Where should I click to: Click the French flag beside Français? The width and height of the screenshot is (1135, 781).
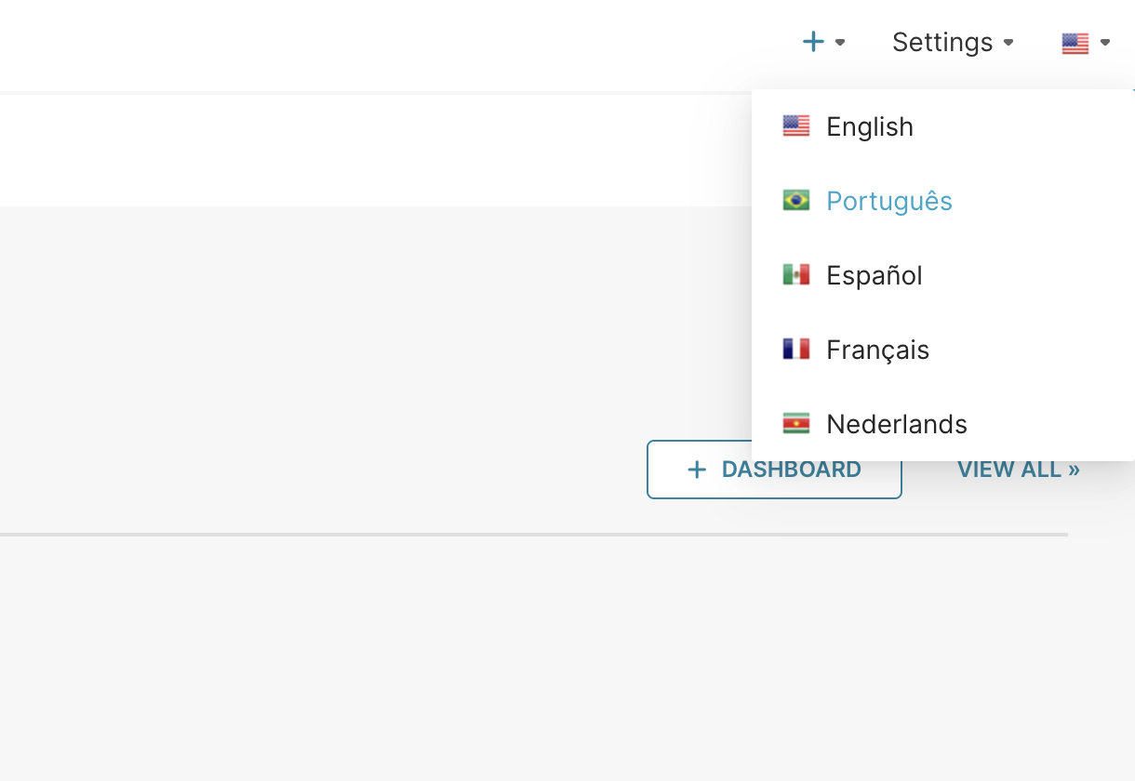point(796,349)
